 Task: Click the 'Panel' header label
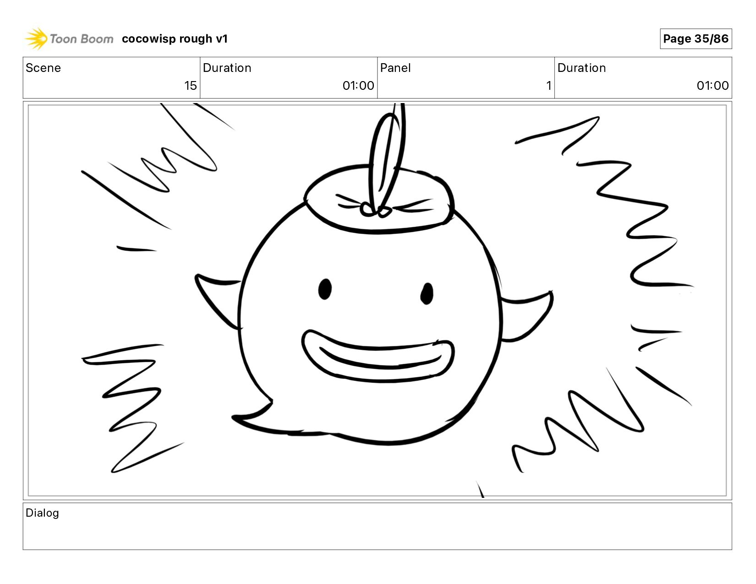(395, 68)
